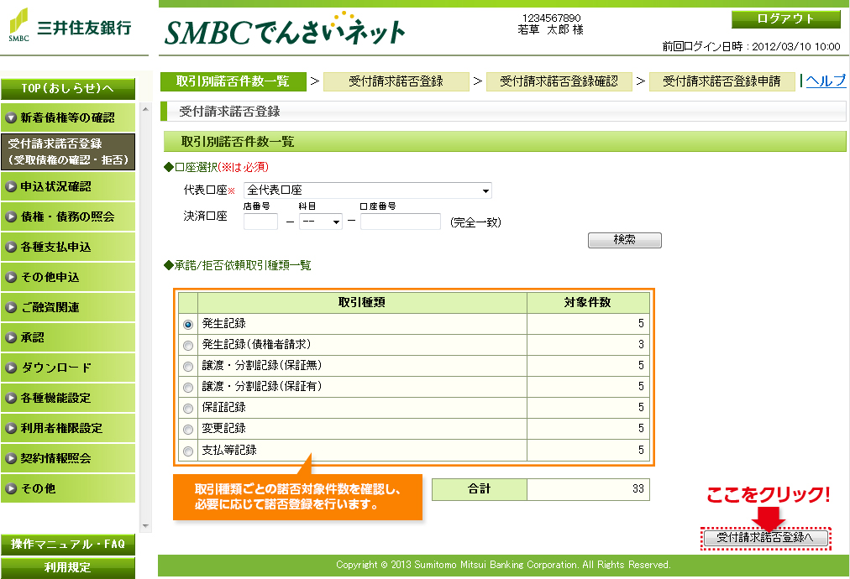Open 新着債権等の確認 menu
Screen dimensions: 850x579
tap(68, 117)
